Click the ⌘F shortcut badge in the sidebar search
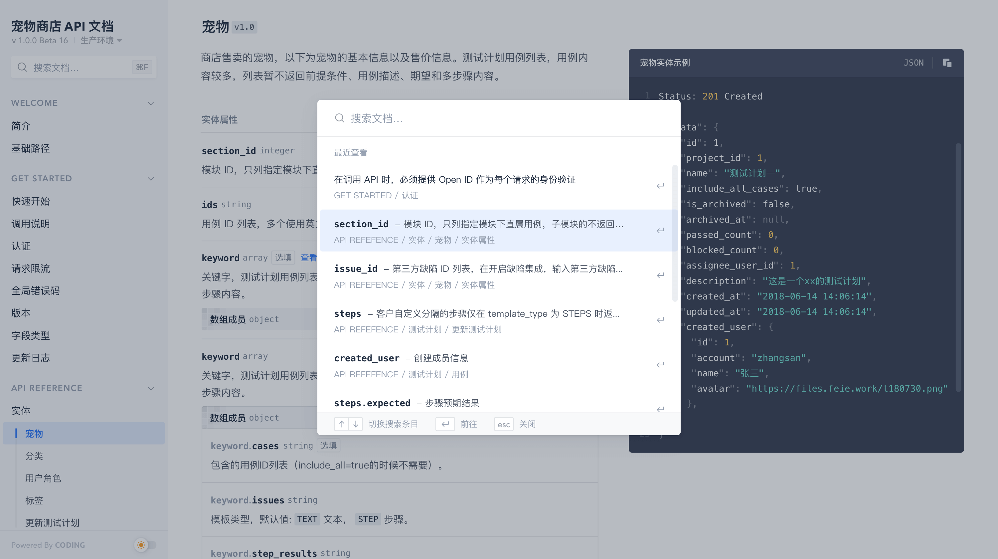 pos(142,68)
